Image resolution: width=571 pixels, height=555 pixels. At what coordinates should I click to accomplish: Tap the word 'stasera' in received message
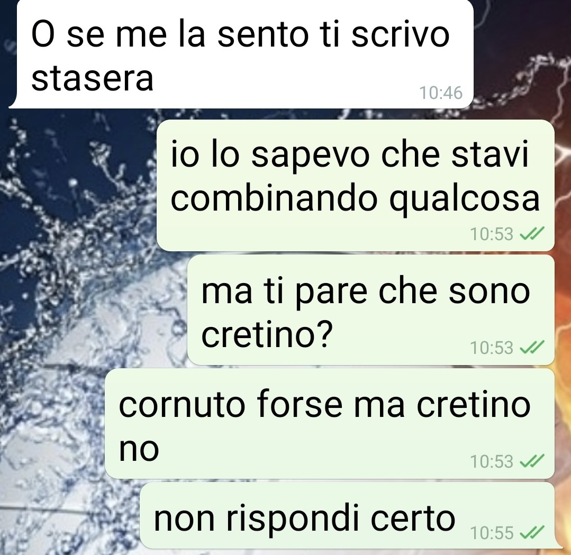tap(92, 78)
